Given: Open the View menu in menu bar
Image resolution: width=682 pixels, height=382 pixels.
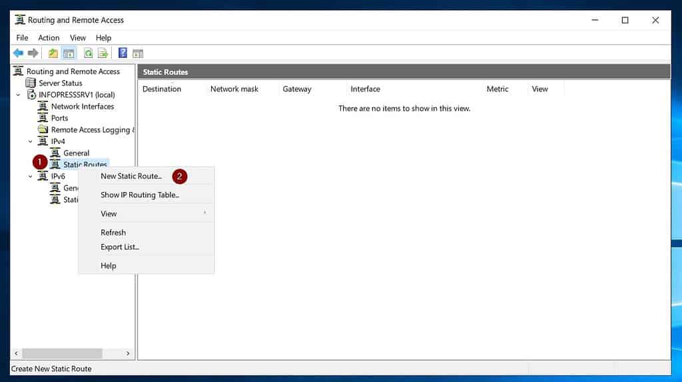Looking at the screenshot, I should coord(78,38).
